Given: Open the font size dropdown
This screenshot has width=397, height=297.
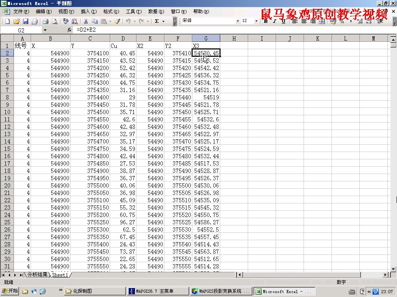Looking at the screenshot, I should click(x=257, y=21).
